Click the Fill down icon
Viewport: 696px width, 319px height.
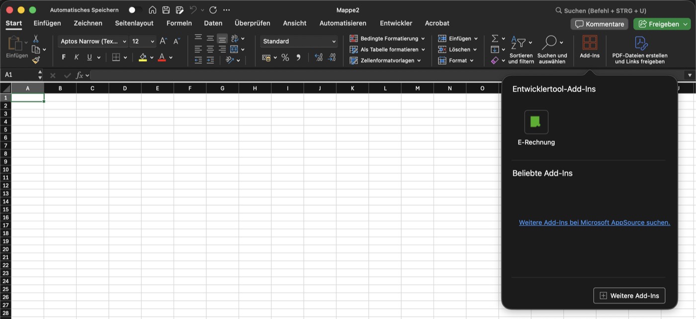coord(495,49)
